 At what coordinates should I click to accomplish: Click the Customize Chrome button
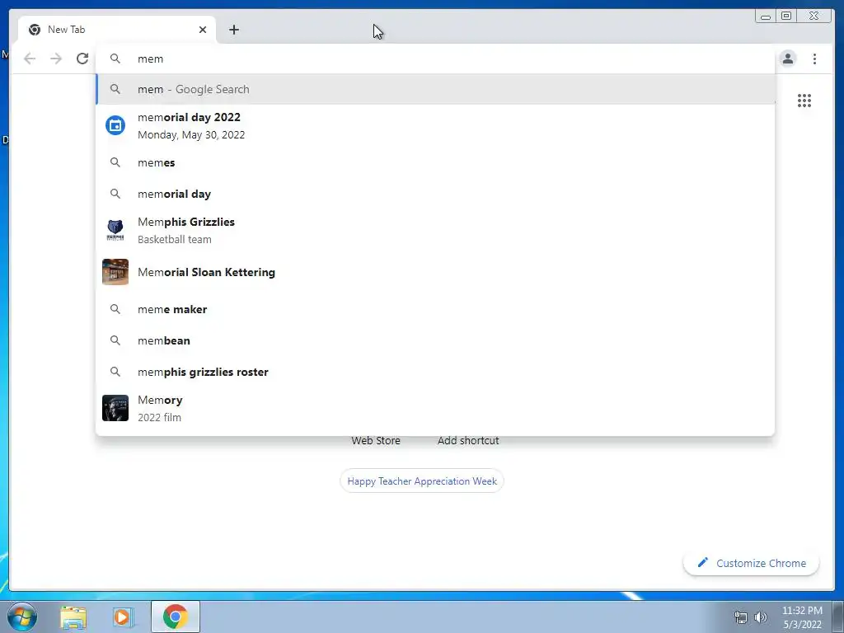click(x=752, y=563)
